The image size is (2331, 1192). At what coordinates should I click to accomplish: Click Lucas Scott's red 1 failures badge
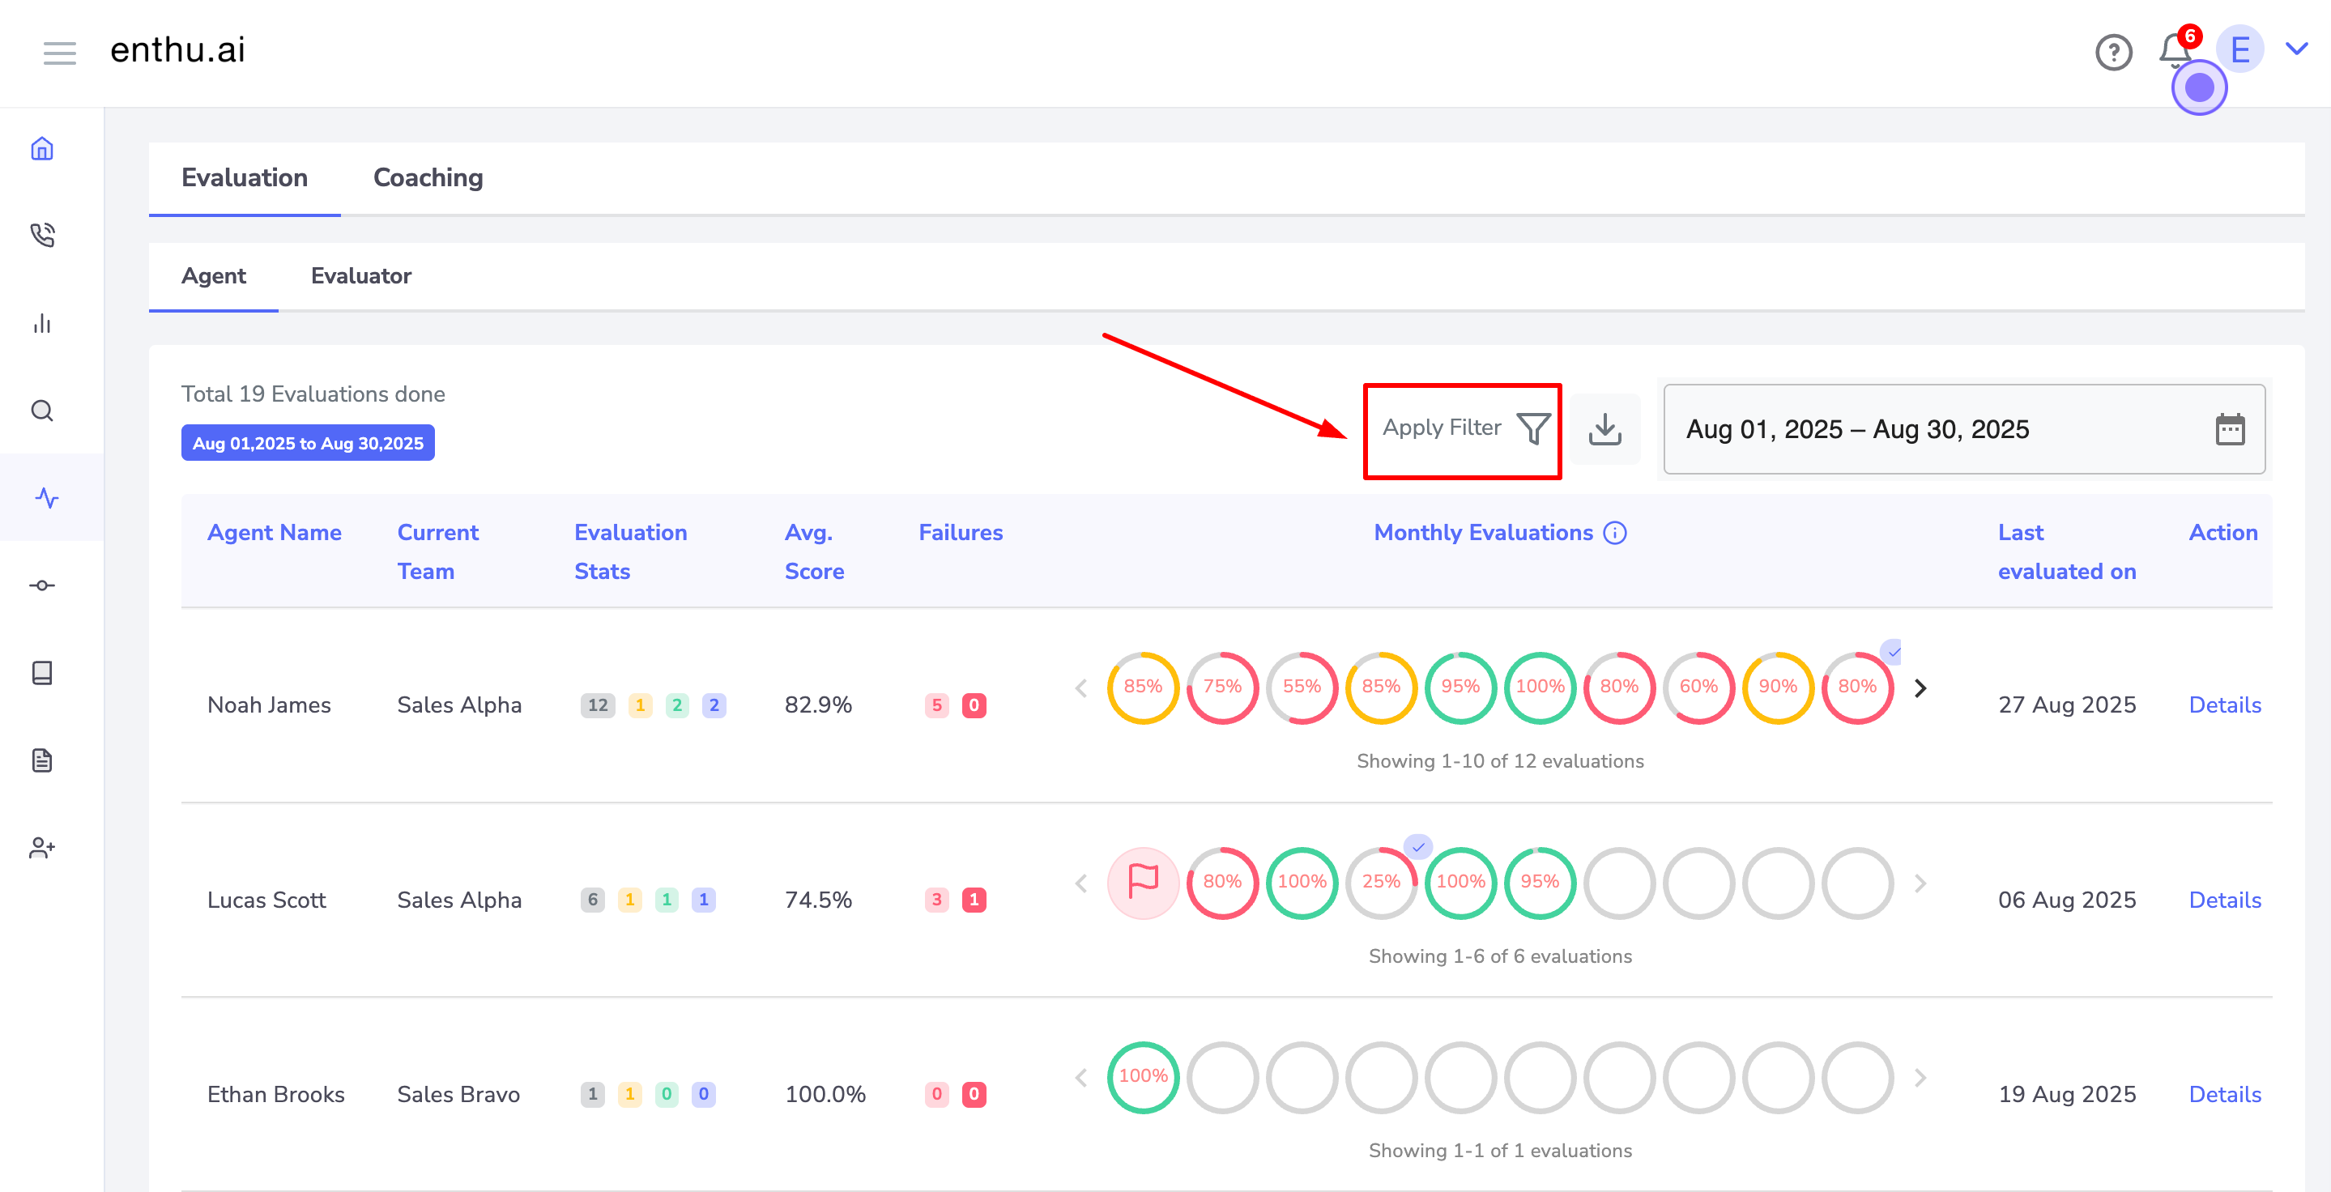974,900
